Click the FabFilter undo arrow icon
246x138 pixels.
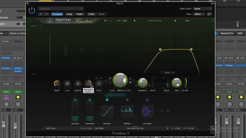[x=105, y=21]
